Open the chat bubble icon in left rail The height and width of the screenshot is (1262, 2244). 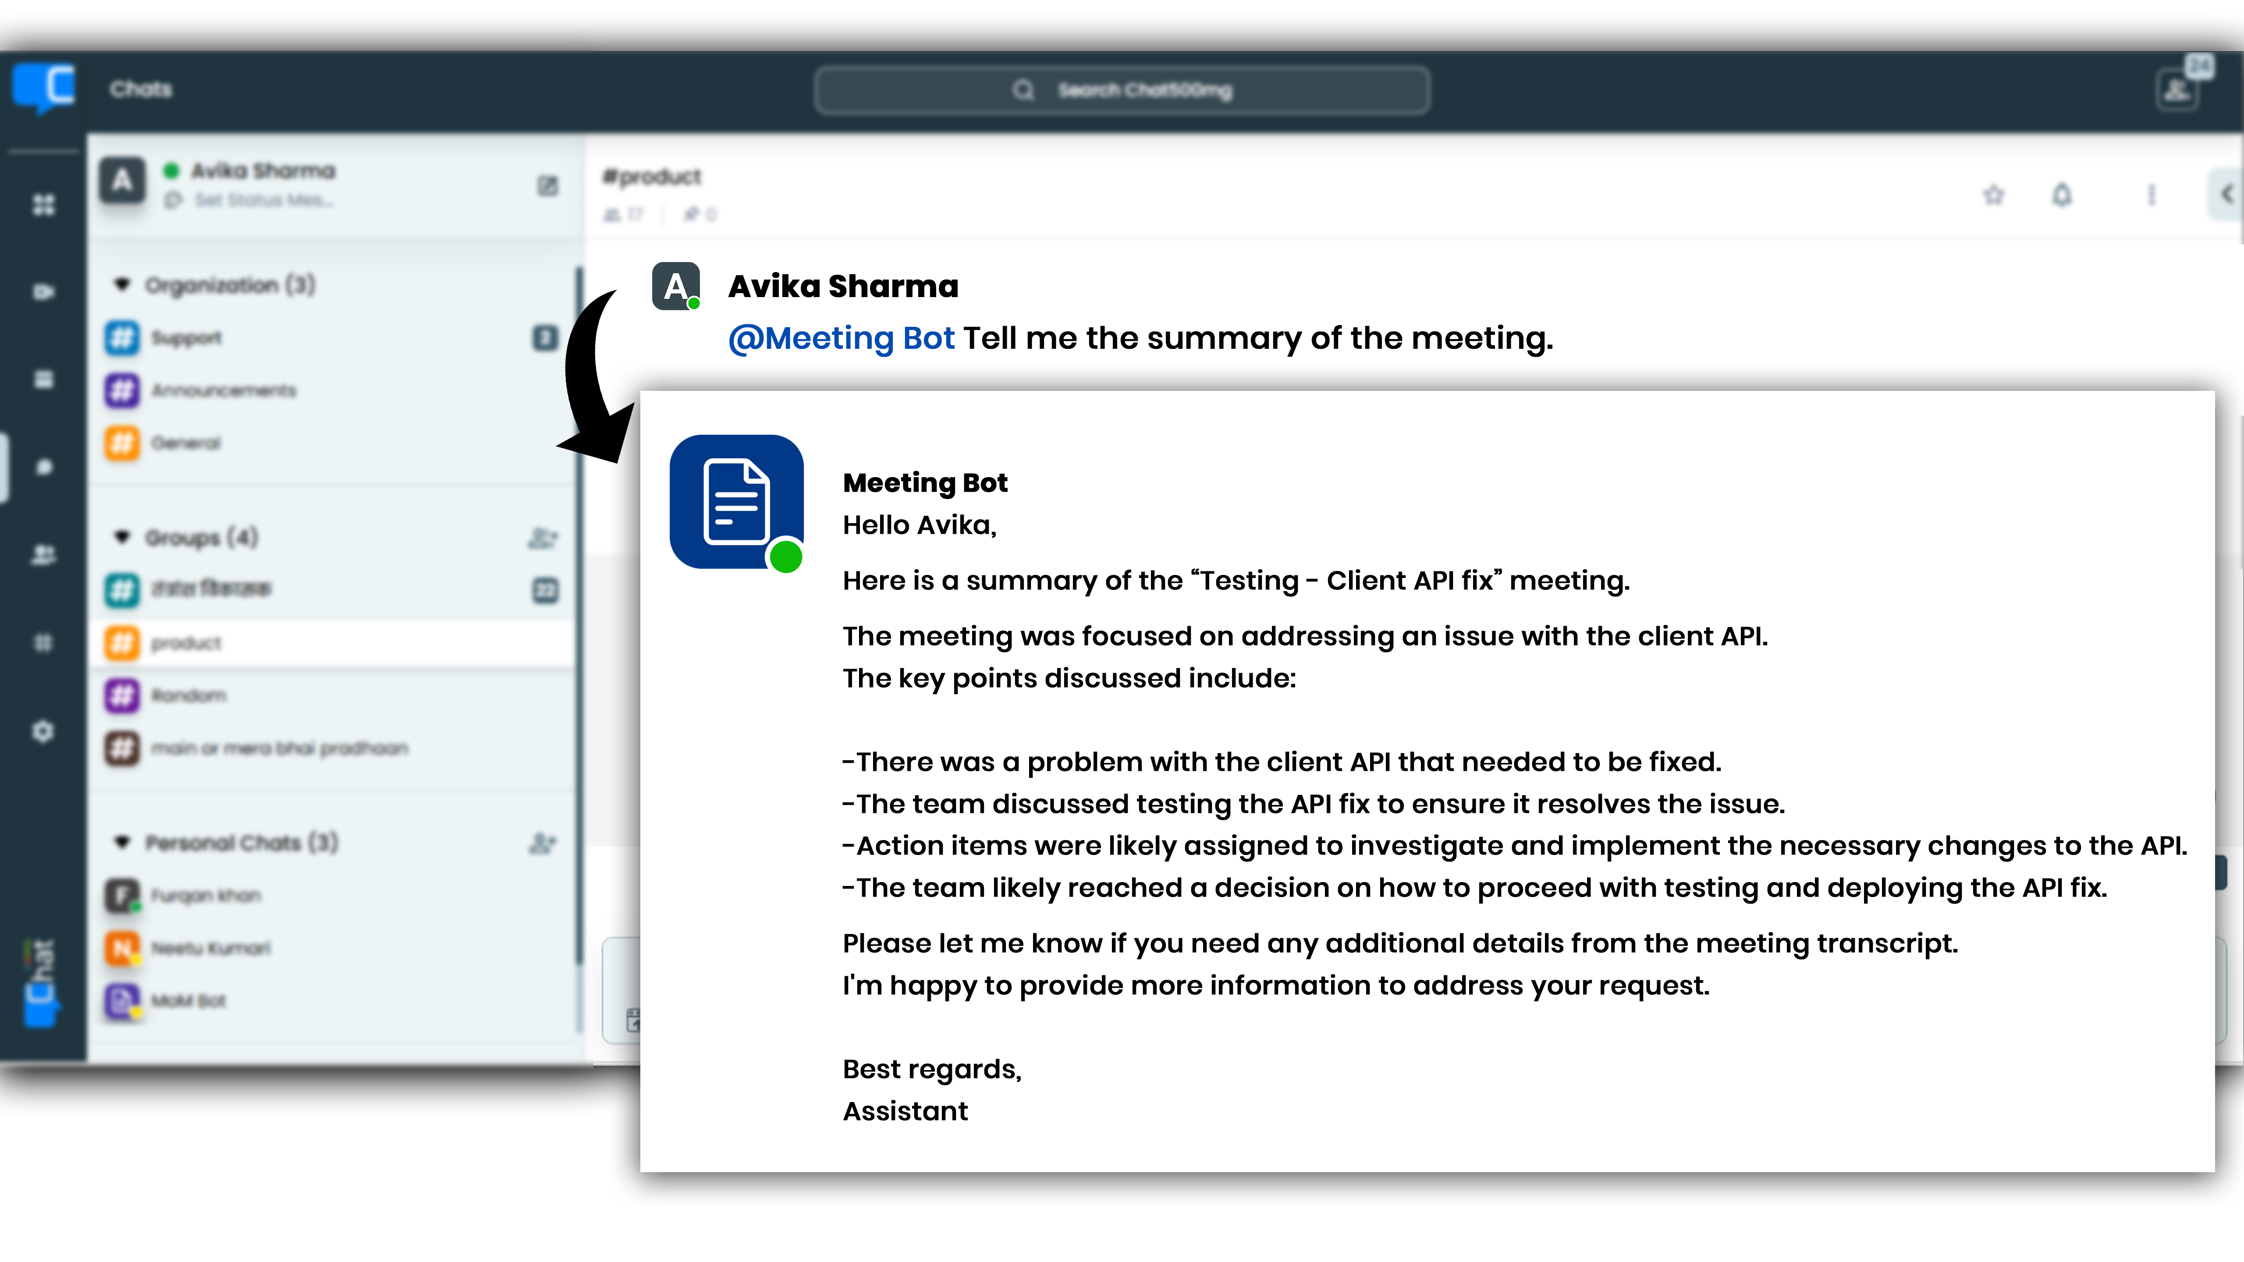[x=43, y=467]
